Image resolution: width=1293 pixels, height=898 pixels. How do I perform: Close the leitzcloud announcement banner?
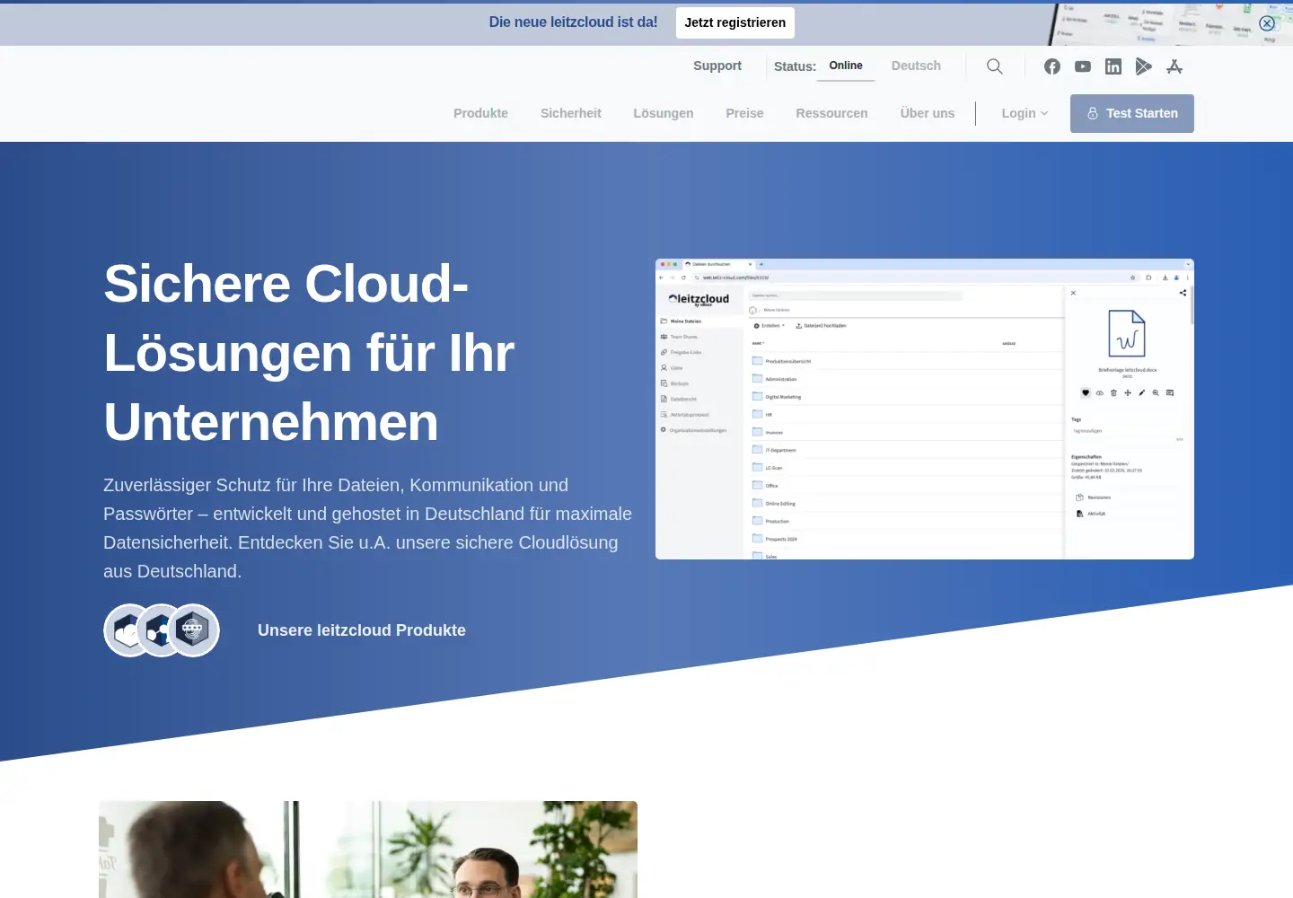tap(1267, 23)
